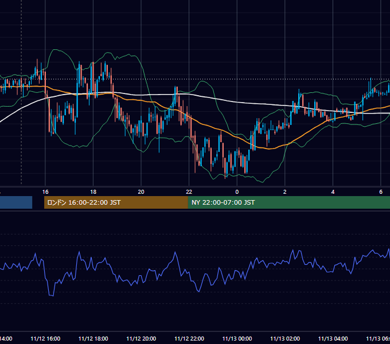Image resolution: width=390 pixels, height=344 pixels.
Task: Click hour label 0 on upper axis
Action: 237,192
